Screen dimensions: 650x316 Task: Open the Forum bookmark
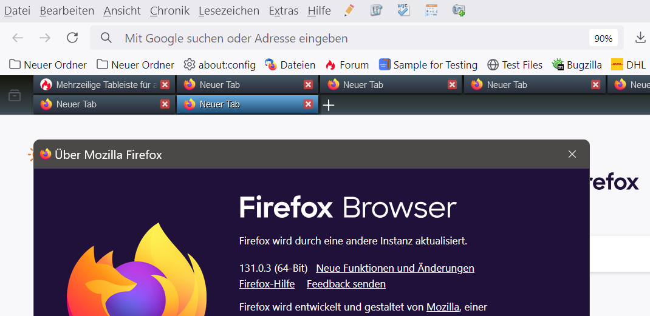click(x=347, y=65)
